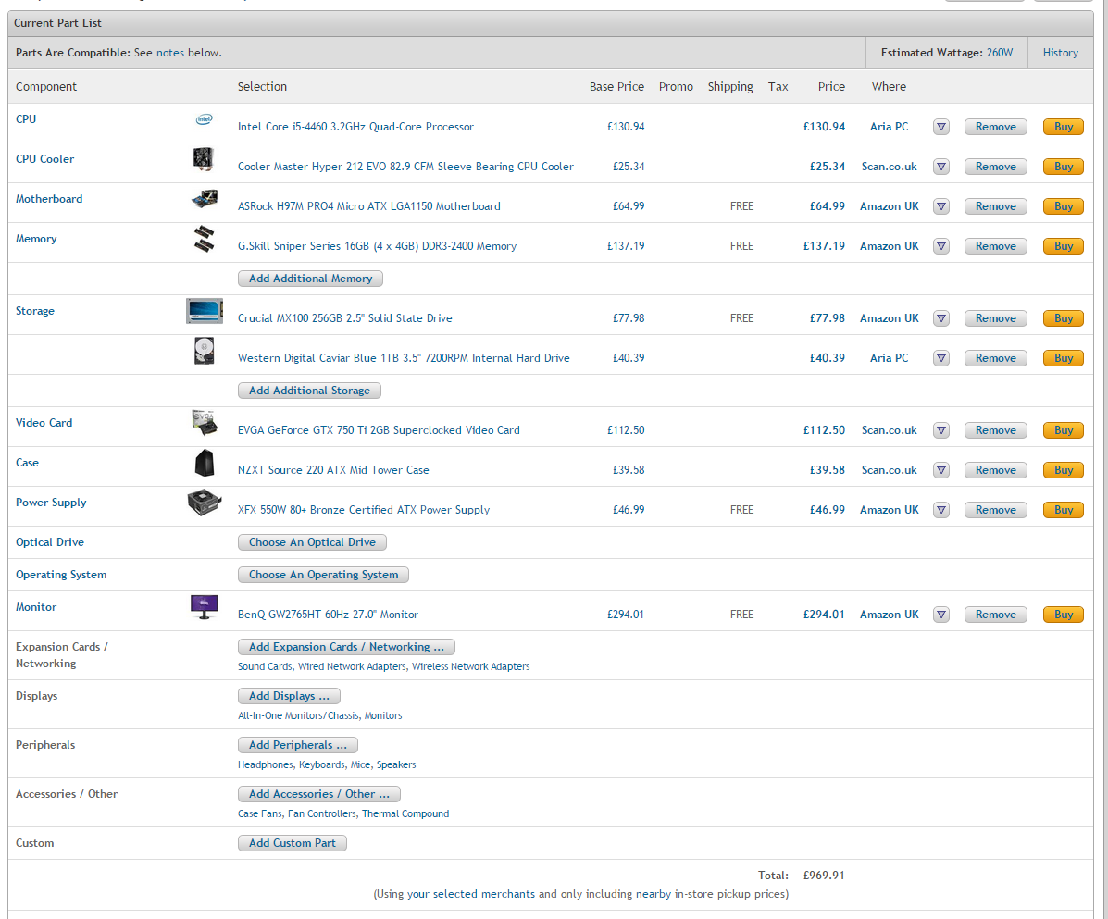This screenshot has width=1108, height=919.
Task: Remove the Crucial MX100 SSD
Action: [x=996, y=318]
